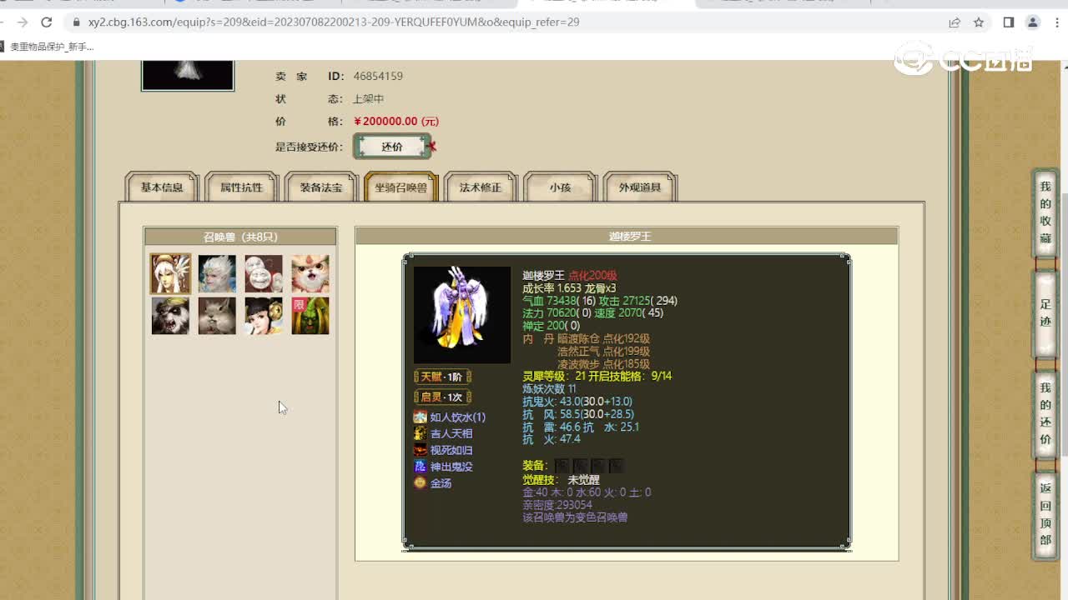Click the 还价 bargain button
Viewport: 1068px width, 600px height.
[x=392, y=147]
